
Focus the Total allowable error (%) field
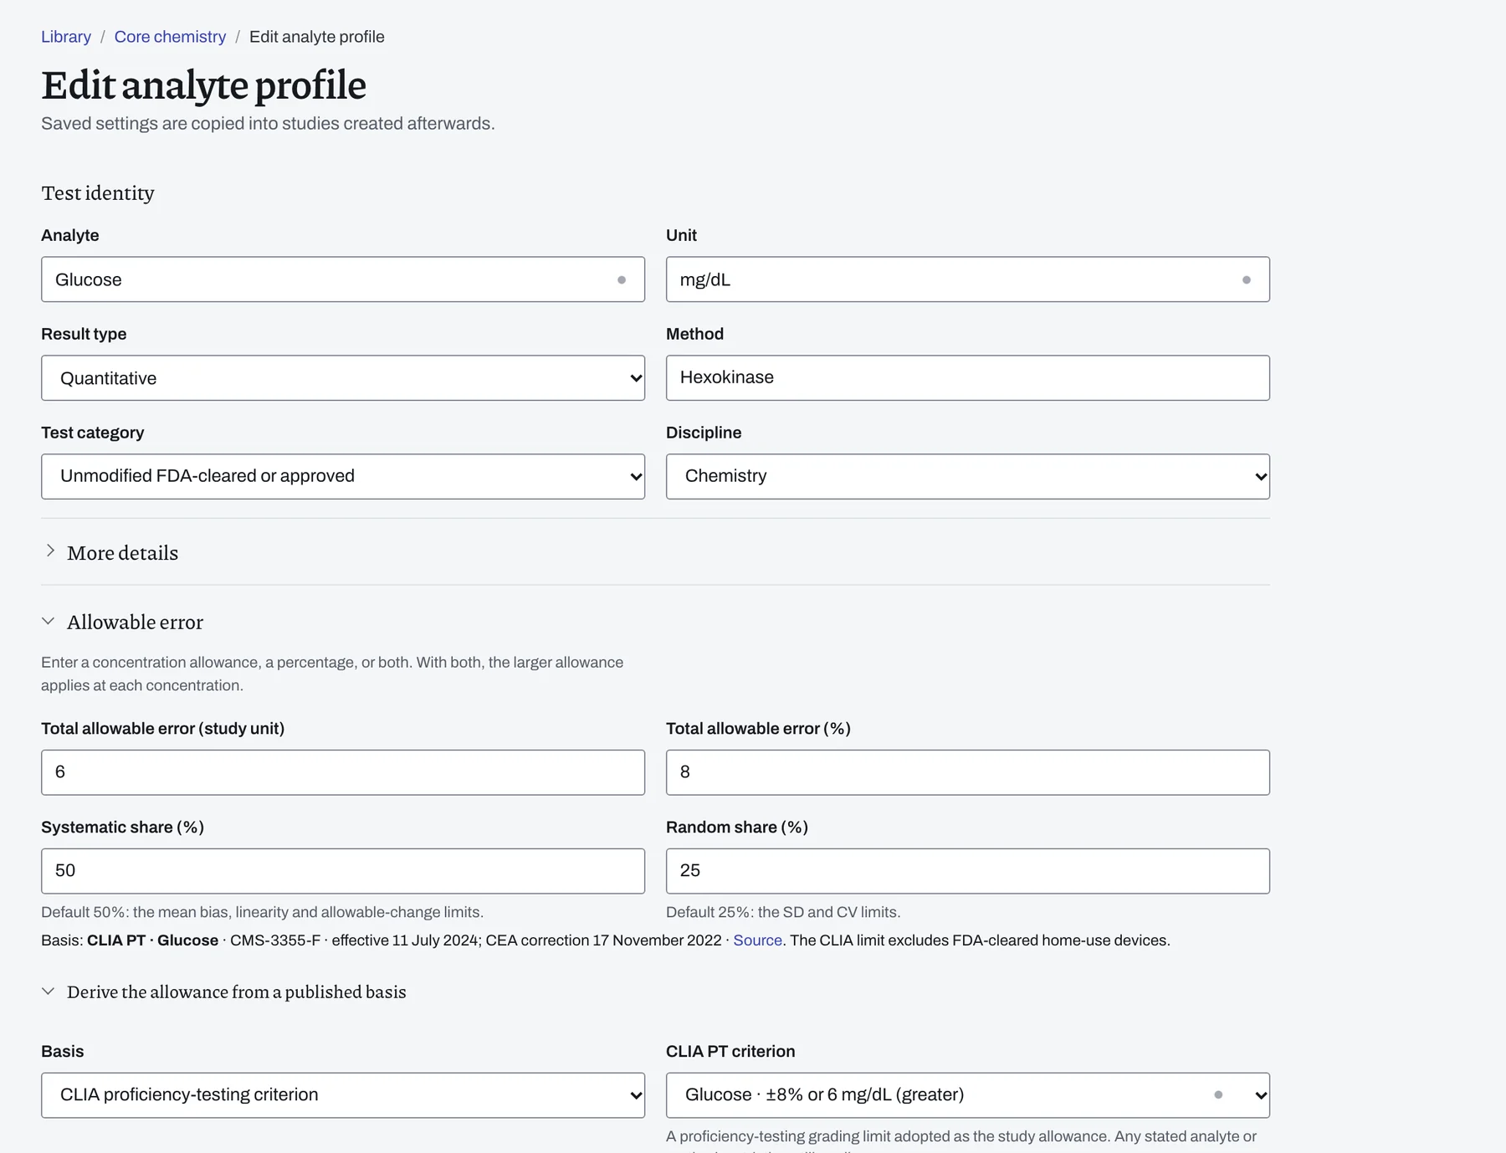tap(968, 772)
